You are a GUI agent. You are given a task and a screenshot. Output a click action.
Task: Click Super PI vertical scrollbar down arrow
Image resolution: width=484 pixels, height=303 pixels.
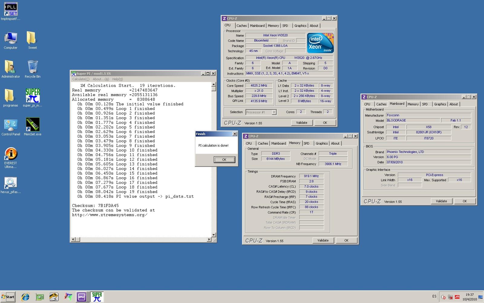click(x=214, y=235)
